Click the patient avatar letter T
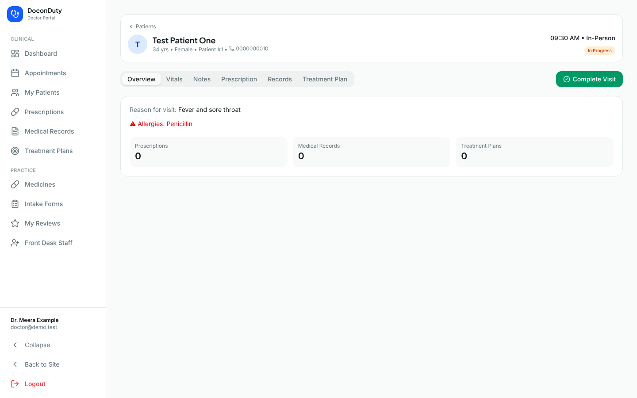This screenshot has width=637, height=398. pyautogui.click(x=138, y=44)
